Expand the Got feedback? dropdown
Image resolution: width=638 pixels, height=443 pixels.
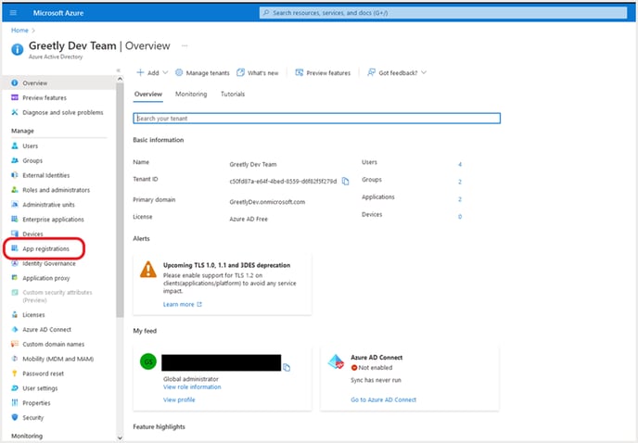tap(424, 72)
